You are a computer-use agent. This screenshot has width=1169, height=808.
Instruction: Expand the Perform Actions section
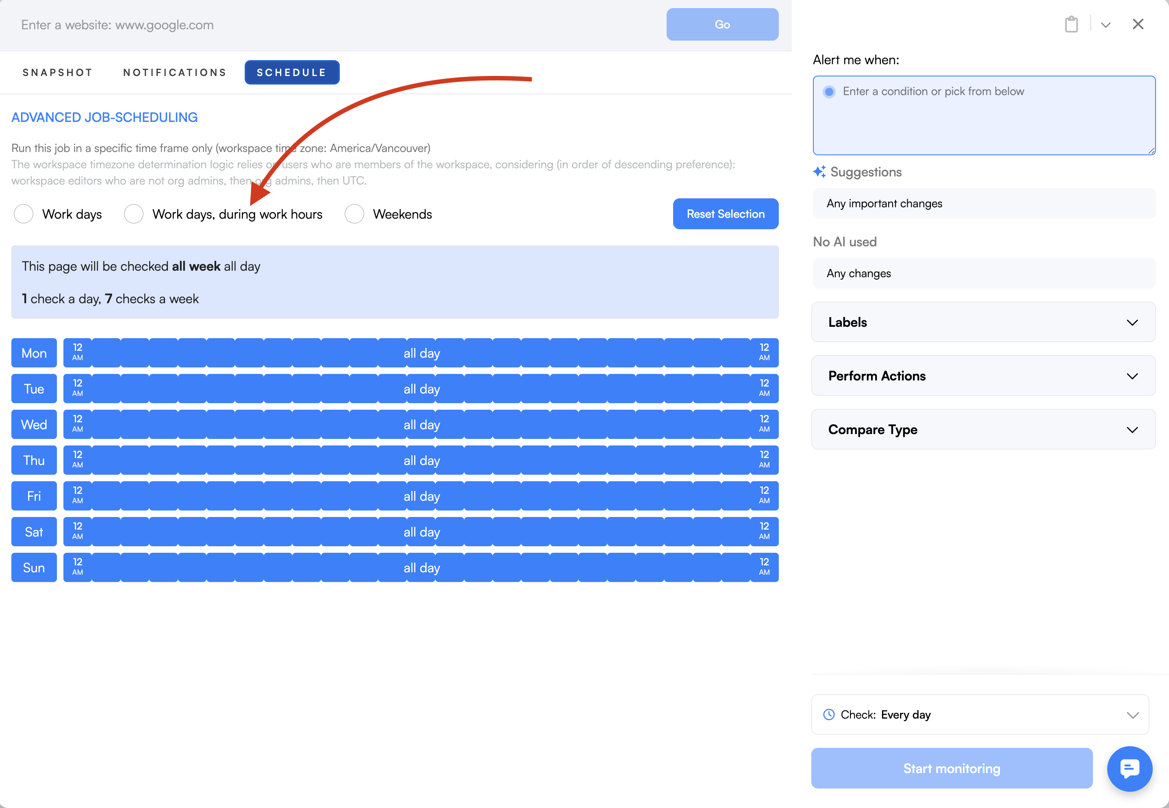pos(983,376)
